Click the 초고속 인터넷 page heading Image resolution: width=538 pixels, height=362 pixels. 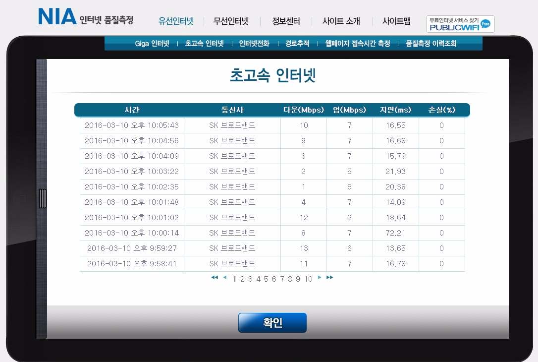(272, 75)
